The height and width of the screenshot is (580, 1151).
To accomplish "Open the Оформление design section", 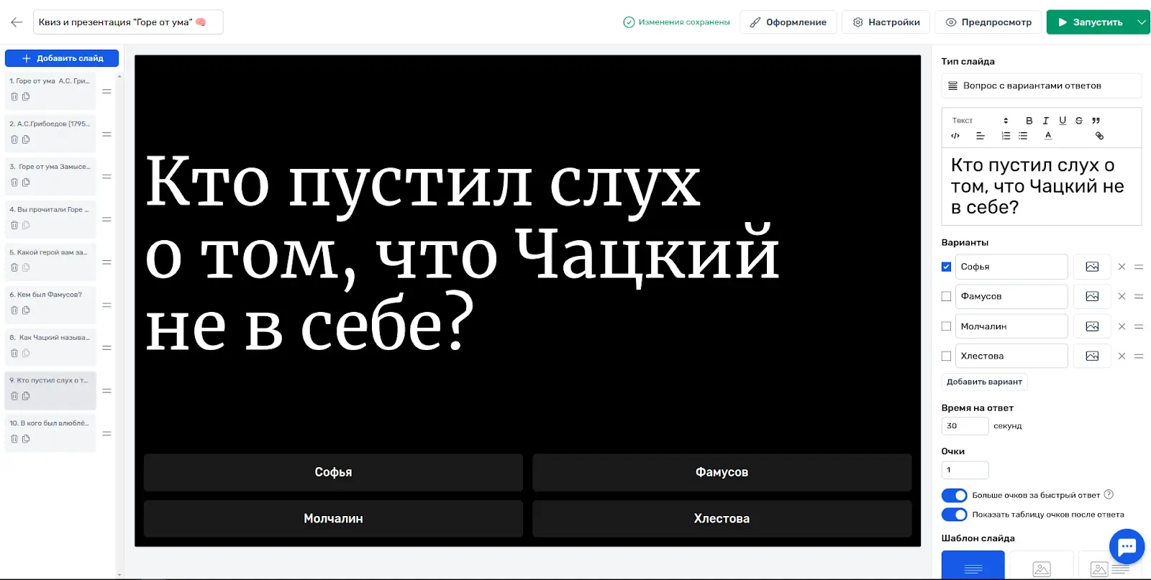I will pyautogui.click(x=788, y=22).
